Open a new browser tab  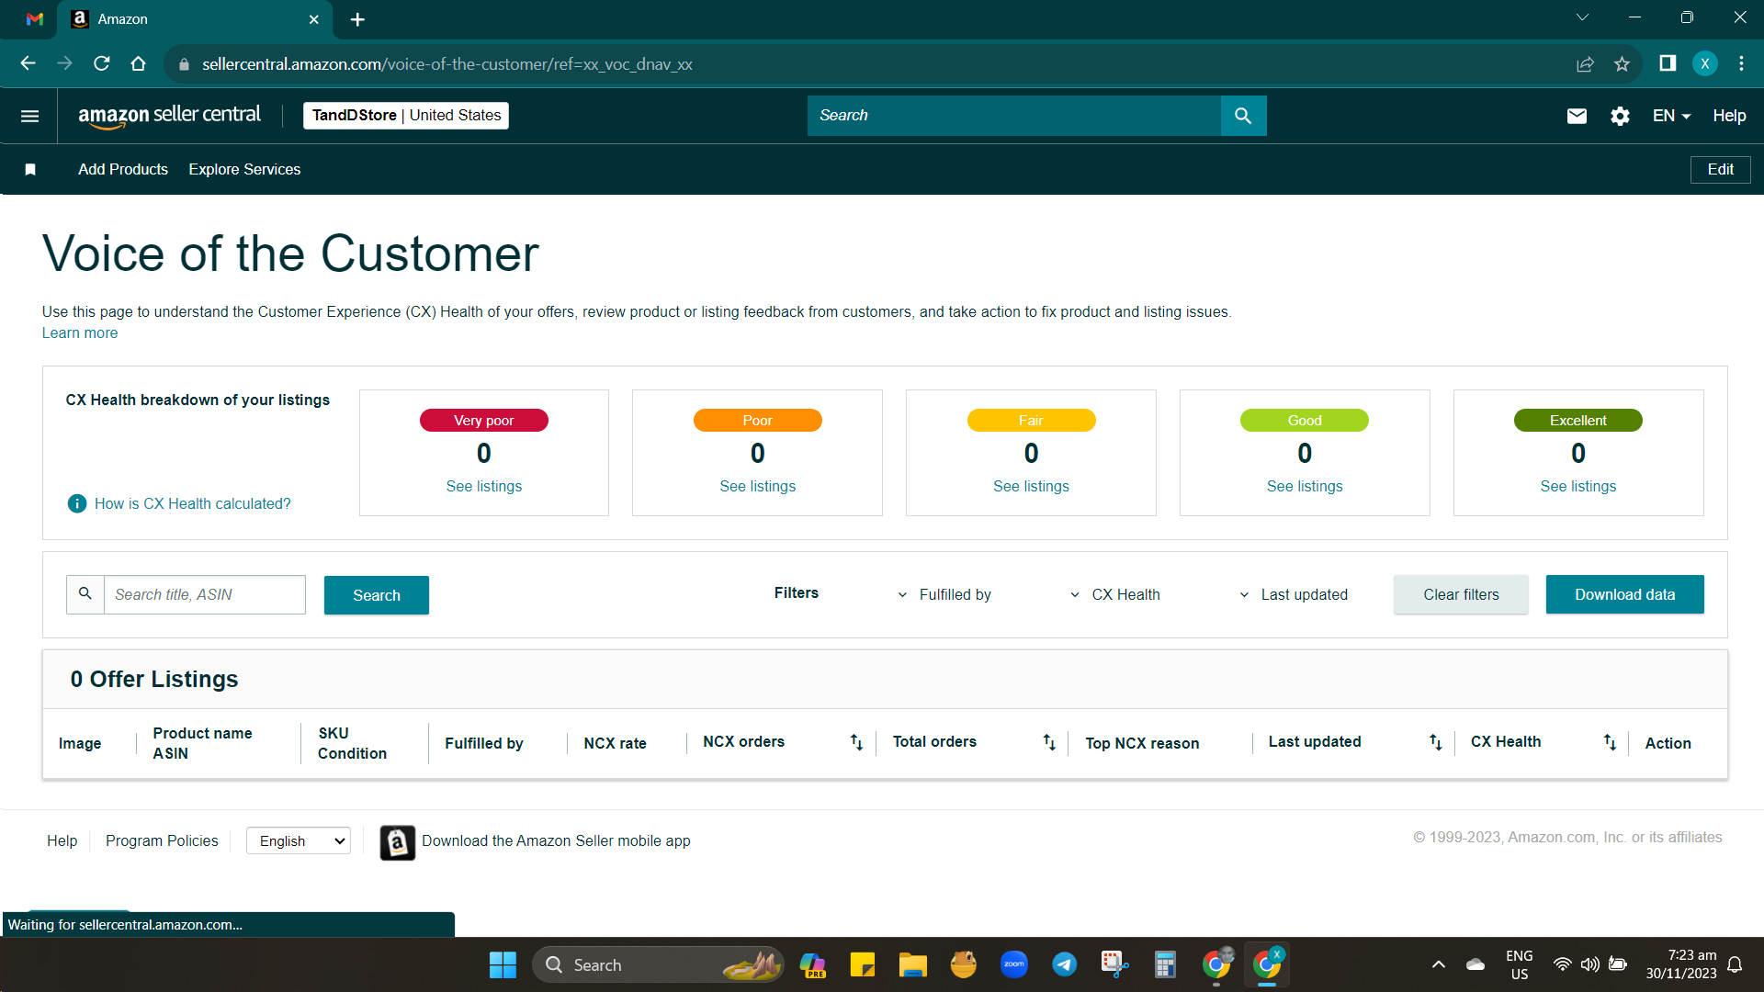coord(357,19)
